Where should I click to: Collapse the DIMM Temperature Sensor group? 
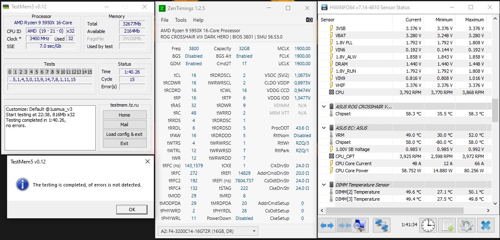pos(324,185)
